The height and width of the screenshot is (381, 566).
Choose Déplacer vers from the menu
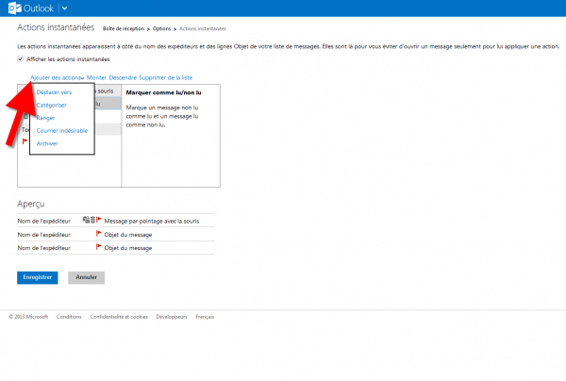[x=54, y=92]
